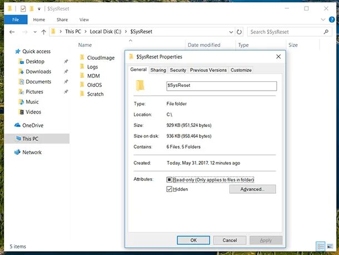The height and width of the screenshot is (255, 339).
Task: Switch to the Sharing tab in Properties
Action: coord(158,70)
